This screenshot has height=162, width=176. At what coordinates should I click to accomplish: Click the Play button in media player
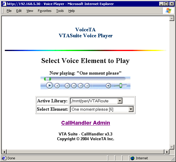pos(49,86)
